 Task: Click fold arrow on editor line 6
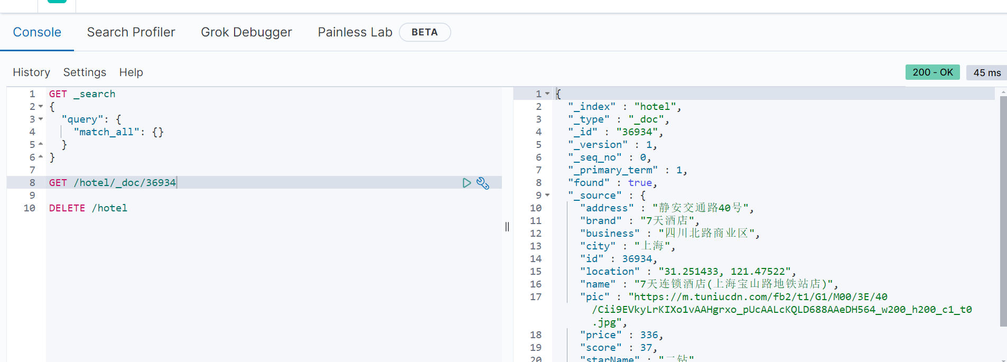click(41, 157)
